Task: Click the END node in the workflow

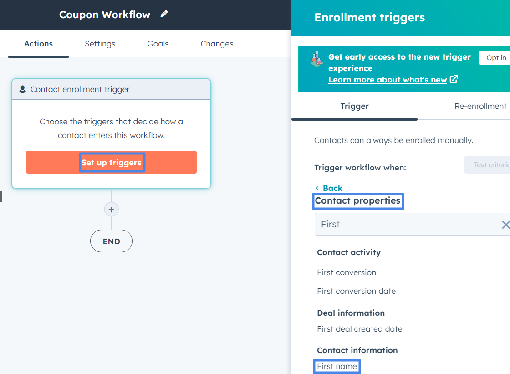Action: click(111, 241)
